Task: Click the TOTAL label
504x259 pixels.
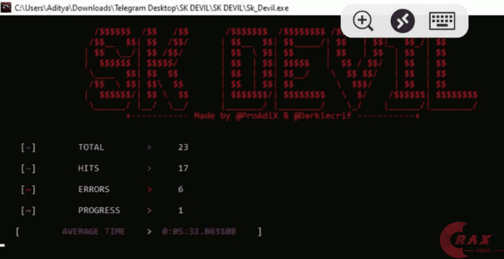Action: click(91, 147)
